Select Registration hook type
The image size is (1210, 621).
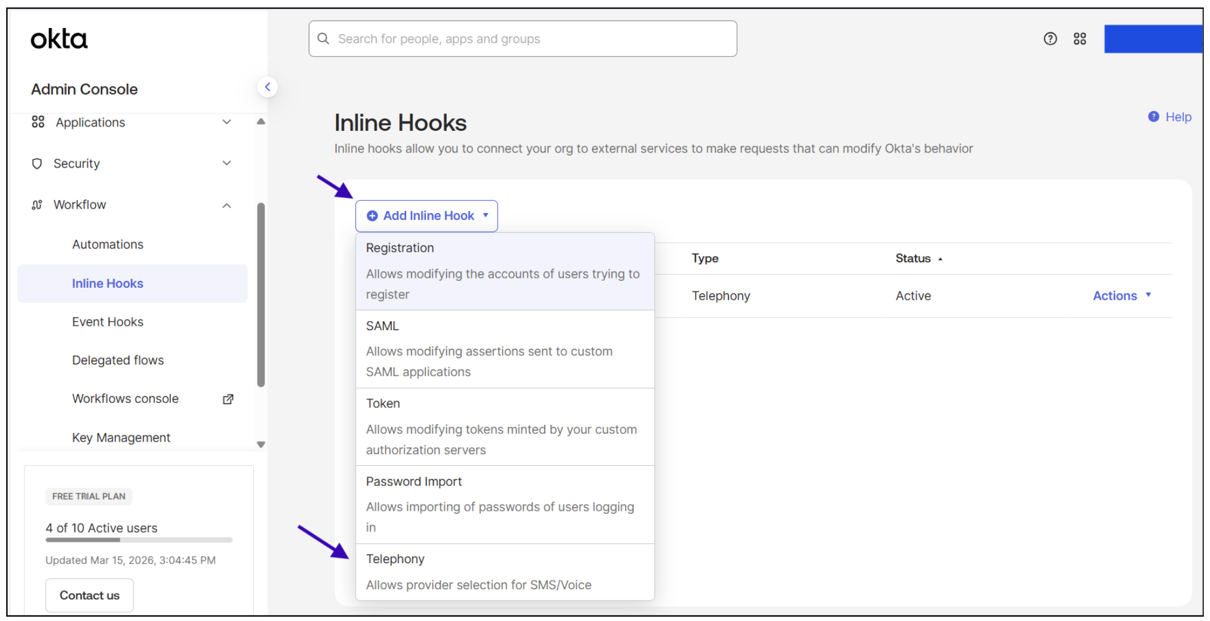pyautogui.click(x=505, y=272)
